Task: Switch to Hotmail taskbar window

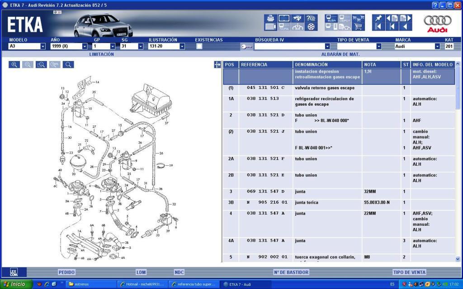Action: [x=142, y=284]
